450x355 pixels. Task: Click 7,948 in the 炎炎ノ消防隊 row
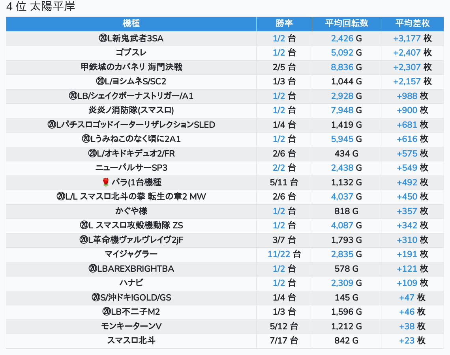(x=342, y=110)
